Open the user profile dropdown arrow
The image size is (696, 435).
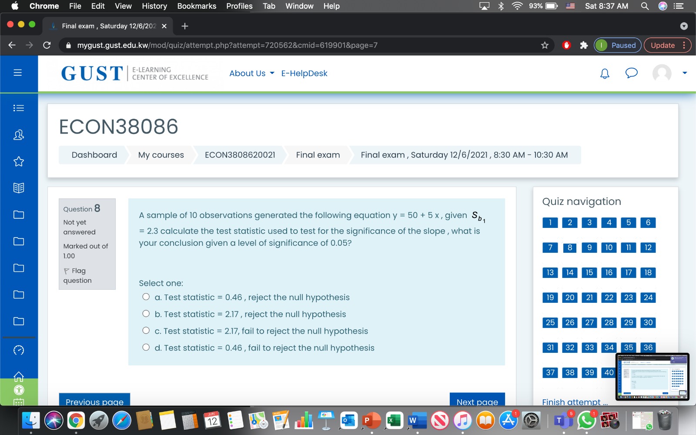684,74
